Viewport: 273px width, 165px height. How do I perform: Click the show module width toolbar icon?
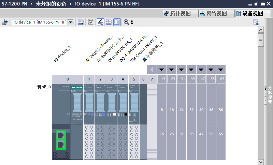tap(81, 22)
